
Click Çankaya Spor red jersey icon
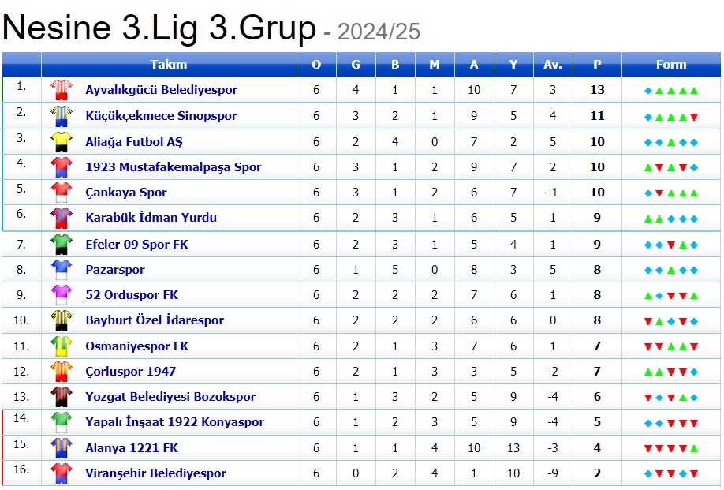(61, 193)
